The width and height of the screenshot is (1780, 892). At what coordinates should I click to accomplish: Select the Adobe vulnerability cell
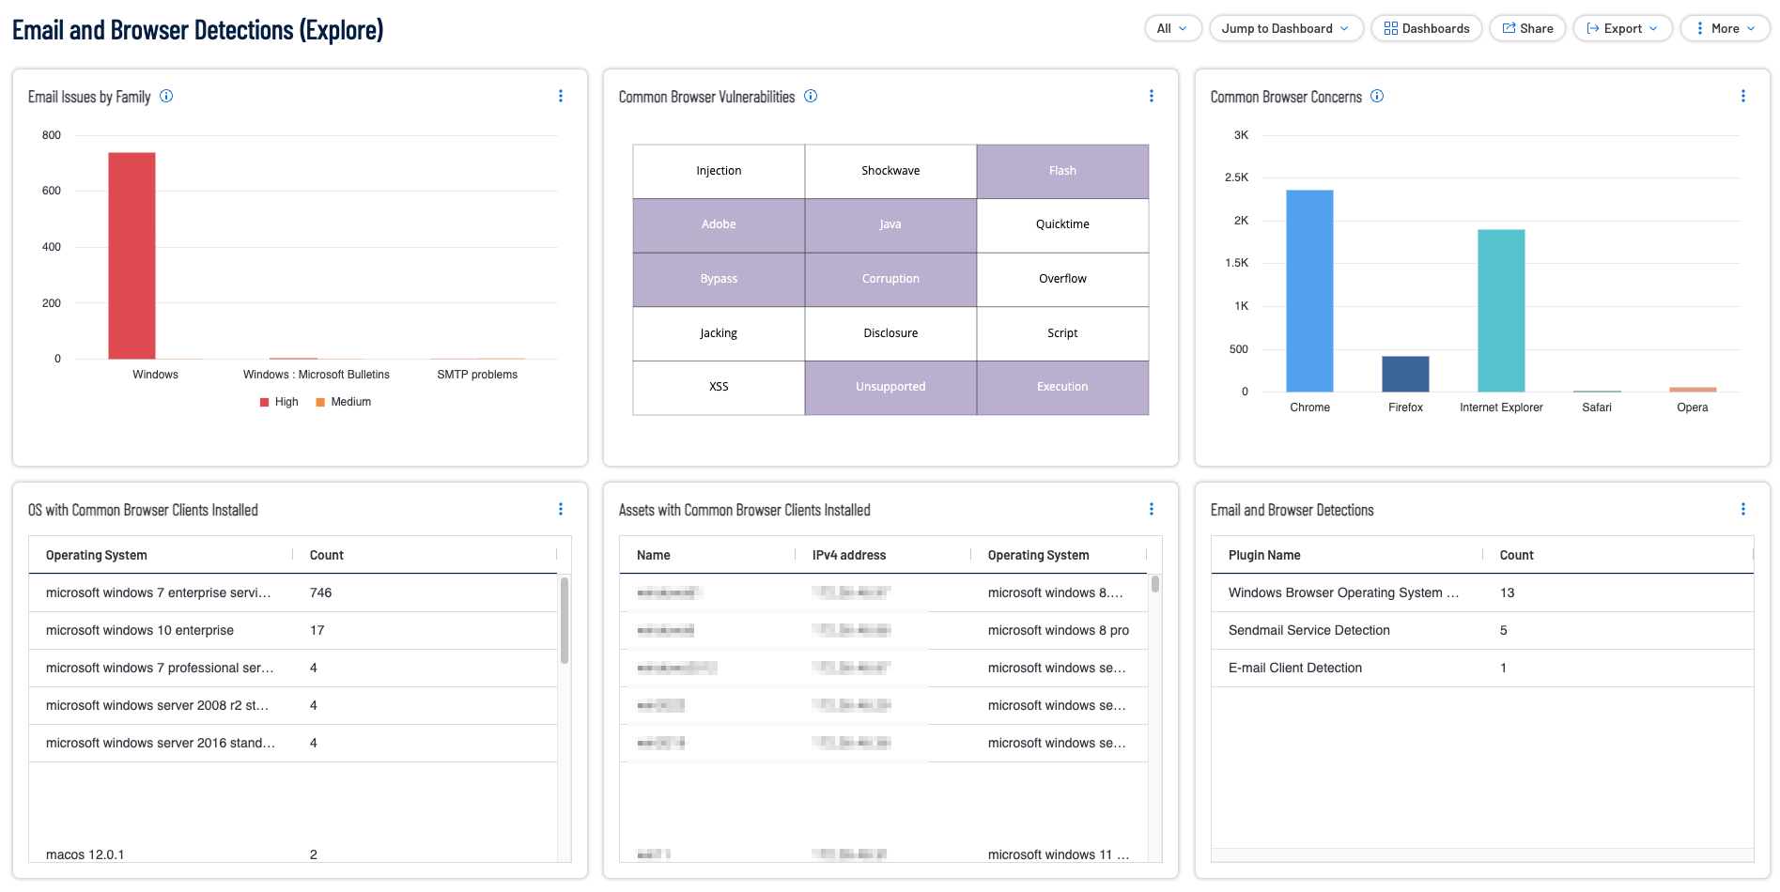click(x=719, y=224)
